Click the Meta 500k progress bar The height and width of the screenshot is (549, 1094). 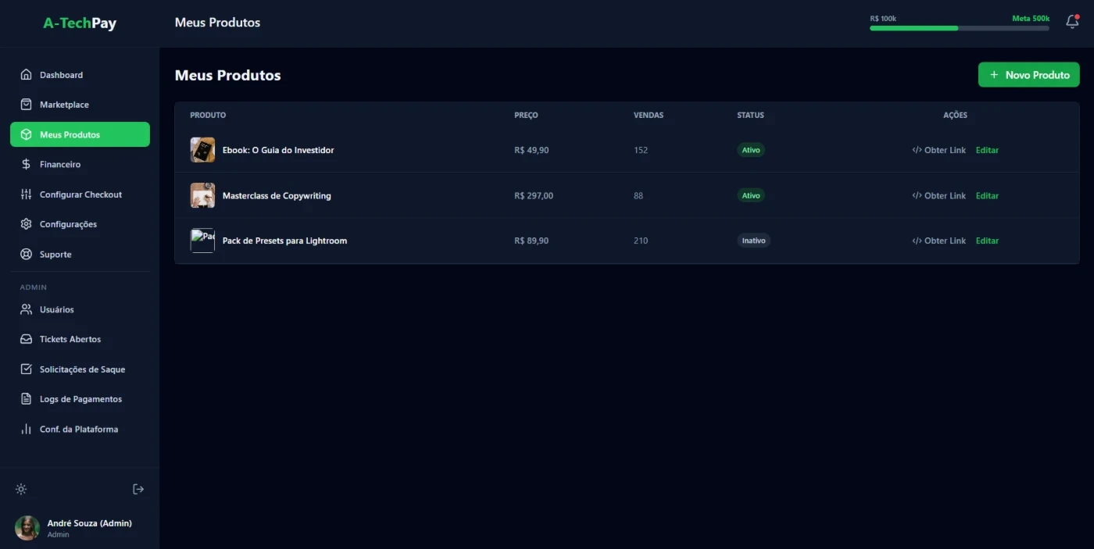tap(959, 28)
